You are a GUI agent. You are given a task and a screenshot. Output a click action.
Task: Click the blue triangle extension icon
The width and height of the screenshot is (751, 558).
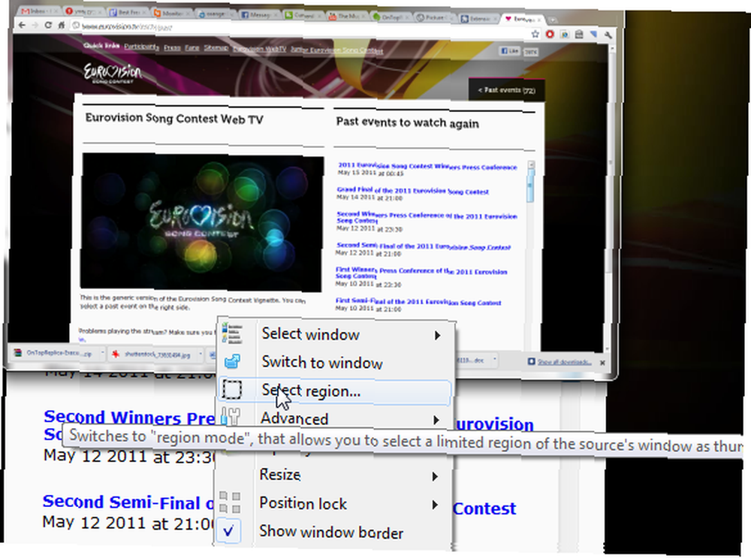point(593,35)
